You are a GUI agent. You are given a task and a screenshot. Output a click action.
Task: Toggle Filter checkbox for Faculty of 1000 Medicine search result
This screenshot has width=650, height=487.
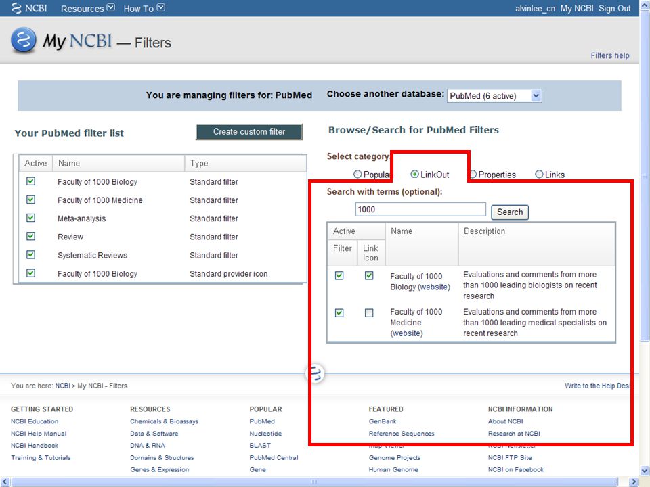339,312
